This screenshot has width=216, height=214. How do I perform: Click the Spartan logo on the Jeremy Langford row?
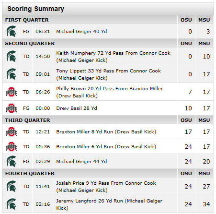[x=11, y=204]
